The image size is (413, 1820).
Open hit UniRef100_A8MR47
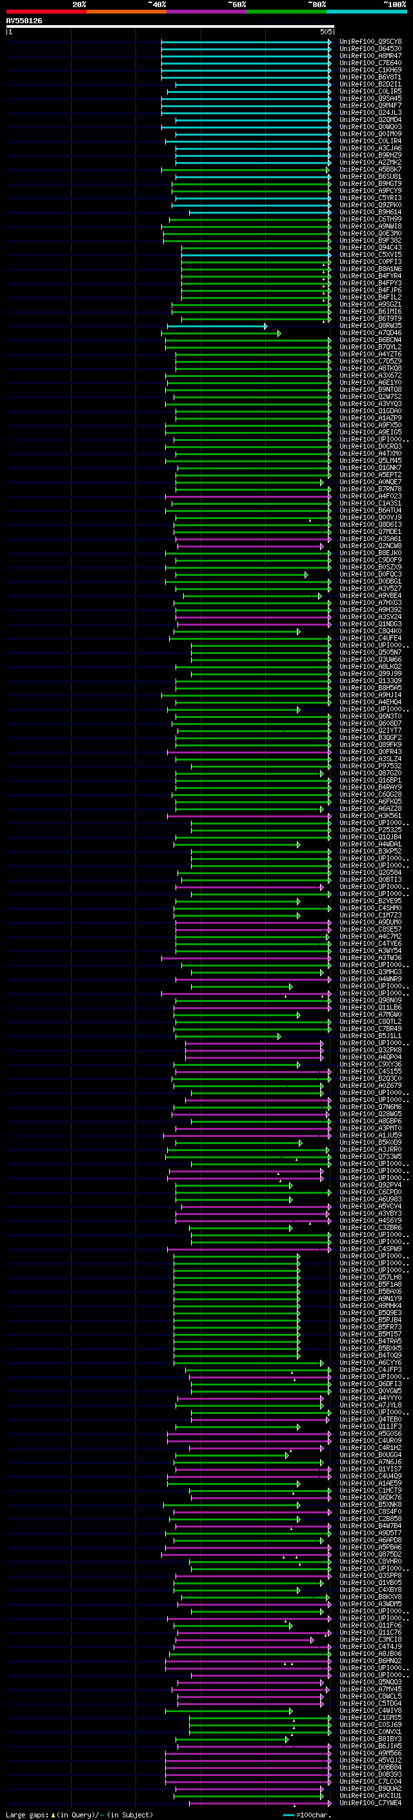[370, 56]
